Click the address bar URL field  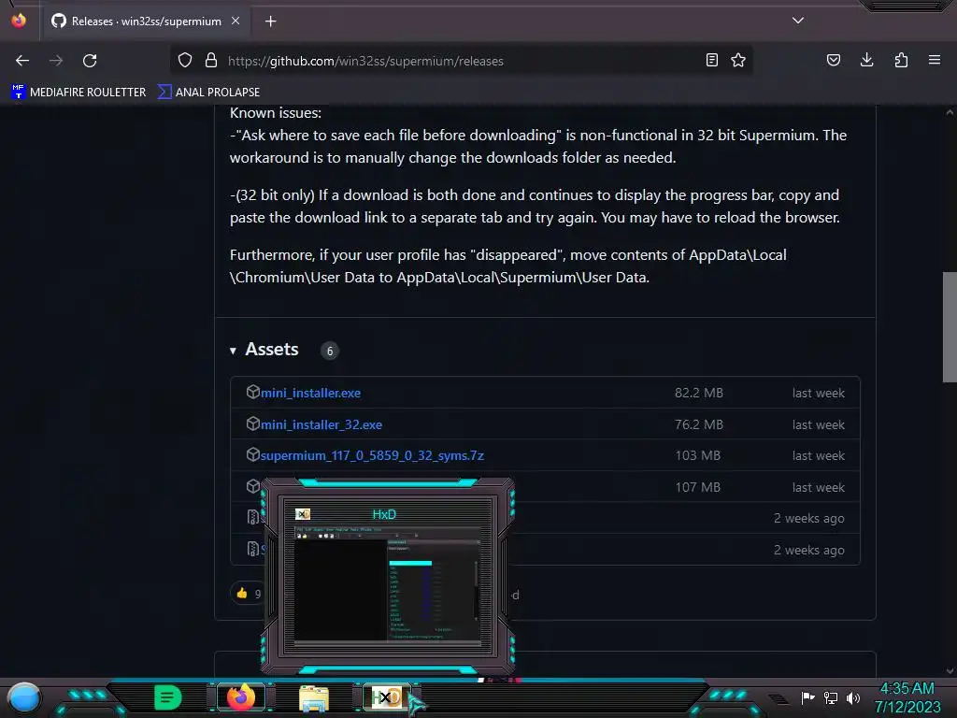pos(461,61)
